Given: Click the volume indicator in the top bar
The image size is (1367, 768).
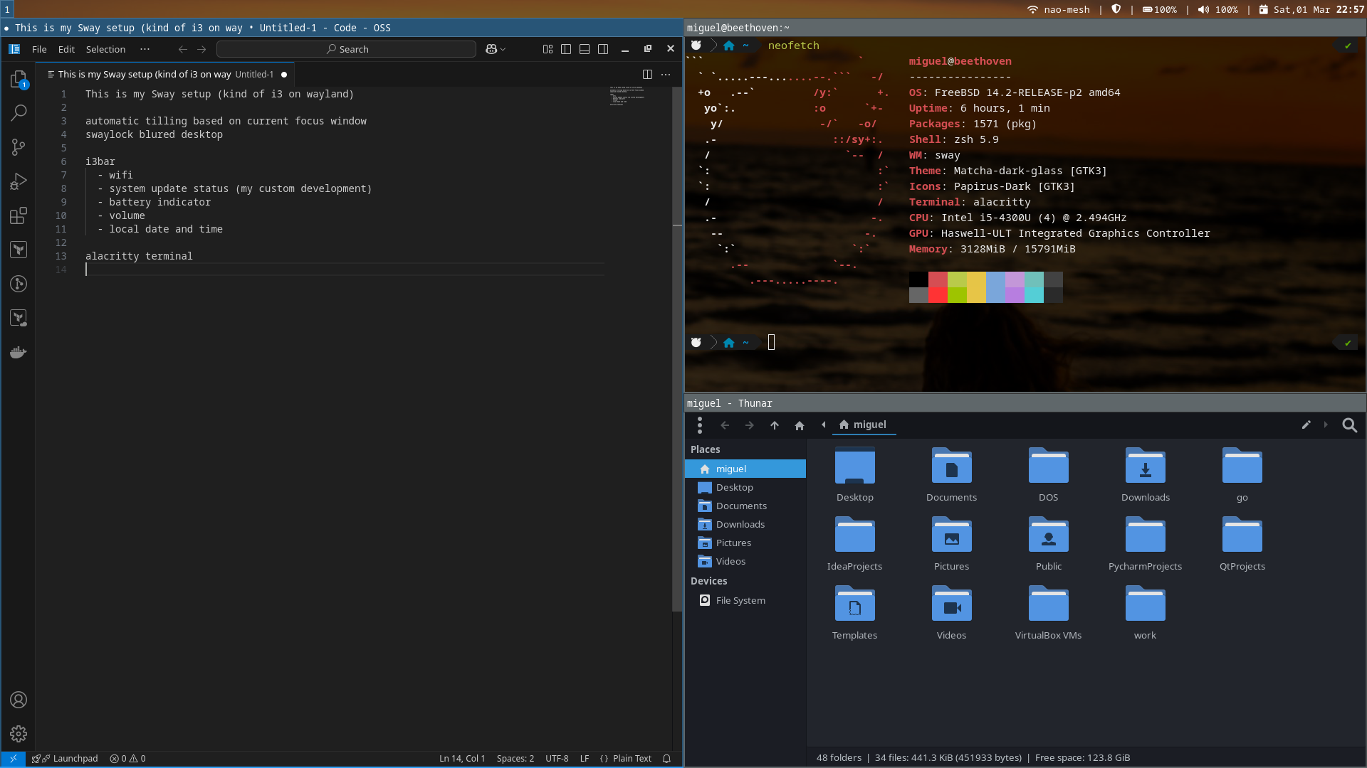Looking at the screenshot, I should pyautogui.click(x=1218, y=9).
